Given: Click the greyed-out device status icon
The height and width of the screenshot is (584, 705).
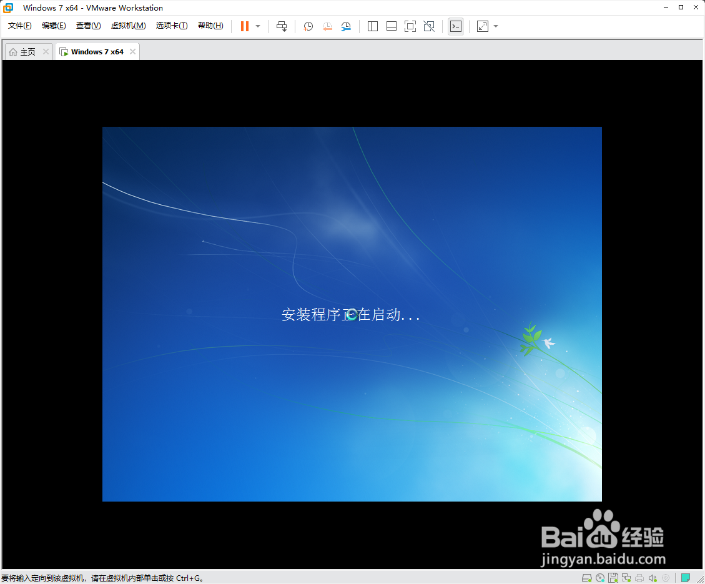Looking at the screenshot, I should (x=666, y=578).
